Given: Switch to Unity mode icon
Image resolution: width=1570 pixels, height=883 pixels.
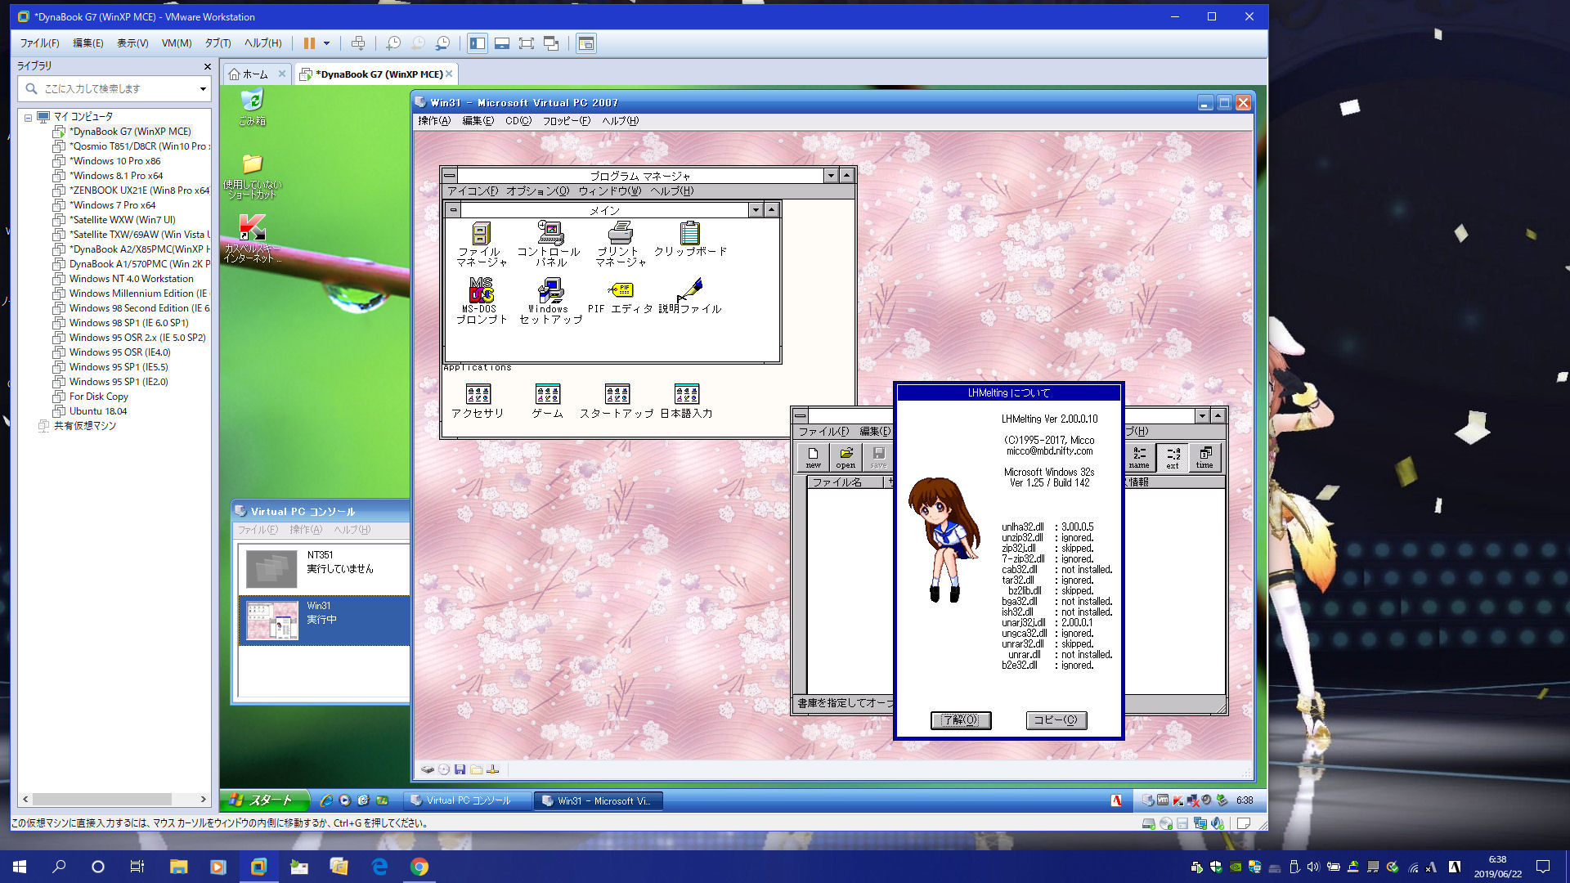Looking at the screenshot, I should [551, 43].
